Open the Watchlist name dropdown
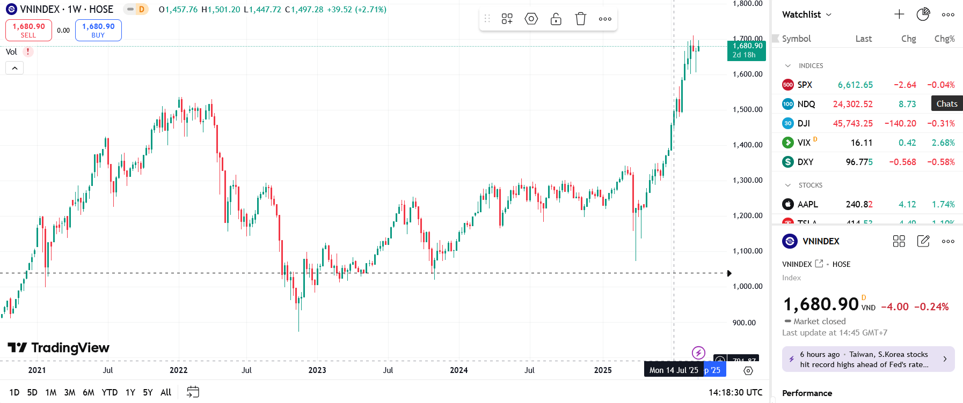The height and width of the screenshot is (403, 963). 807,14
